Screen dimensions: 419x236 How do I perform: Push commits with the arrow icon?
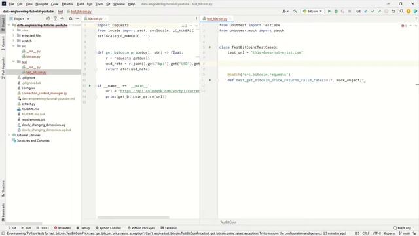tap(379, 12)
